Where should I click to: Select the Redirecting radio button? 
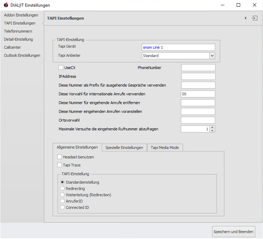coord(63,189)
